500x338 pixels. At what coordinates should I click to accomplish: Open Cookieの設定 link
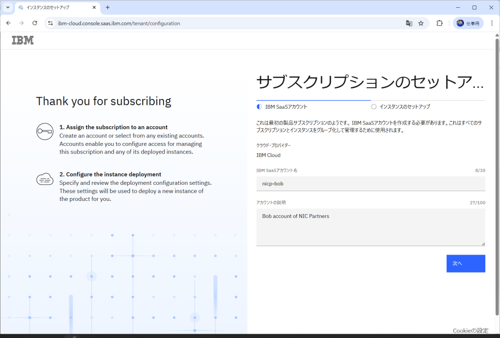point(470,331)
